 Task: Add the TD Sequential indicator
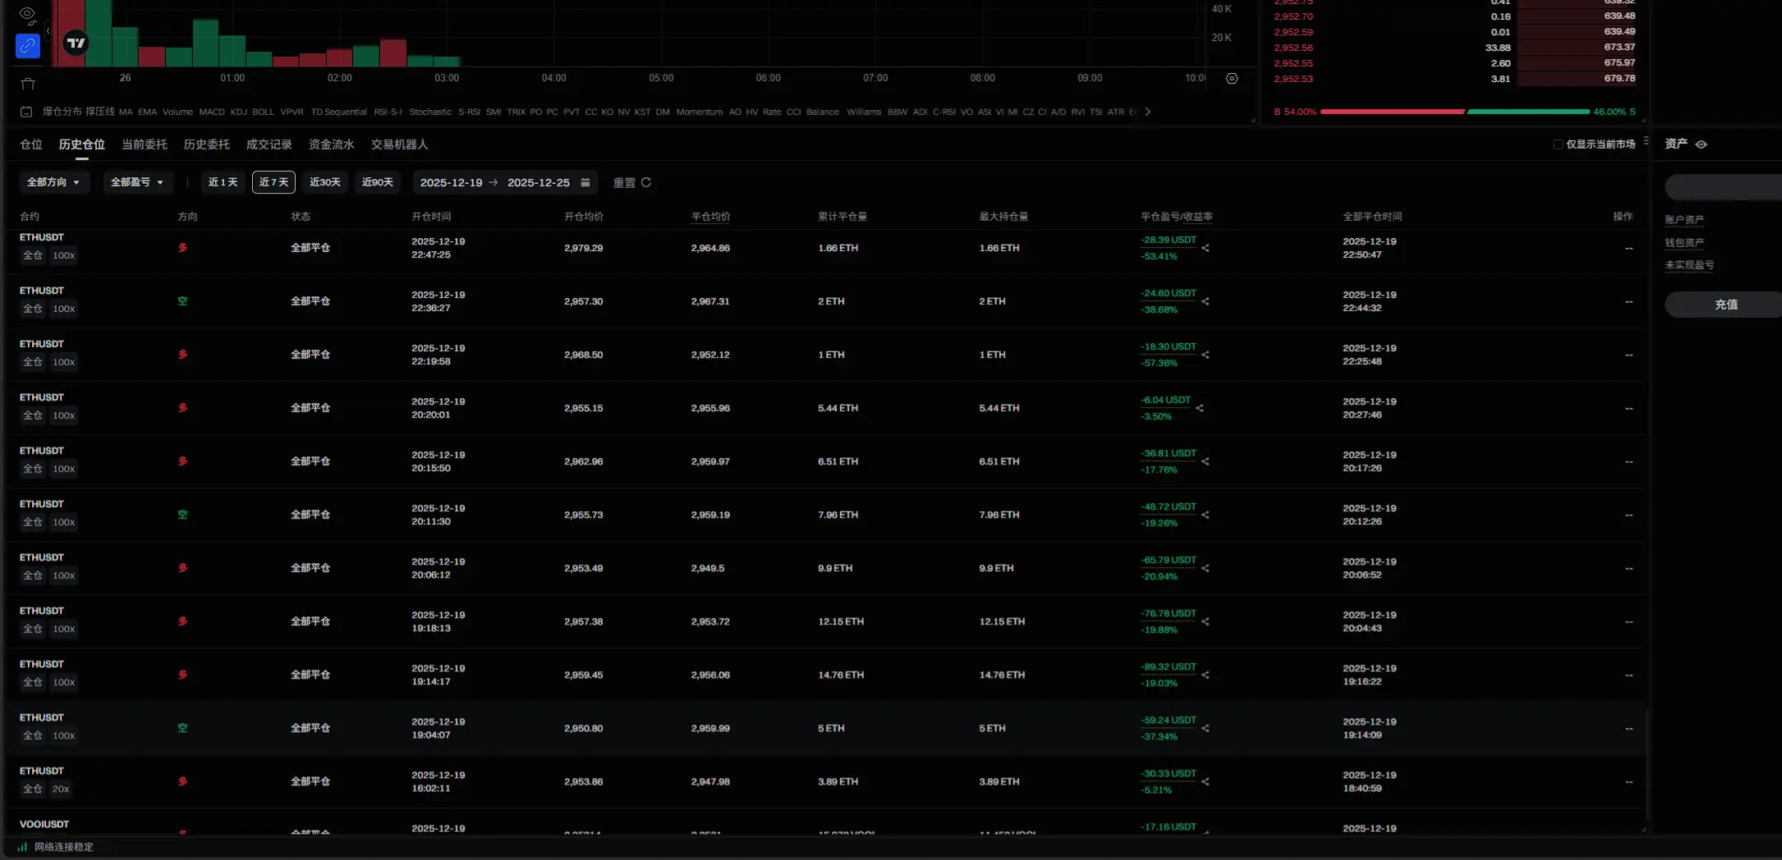point(339,112)
